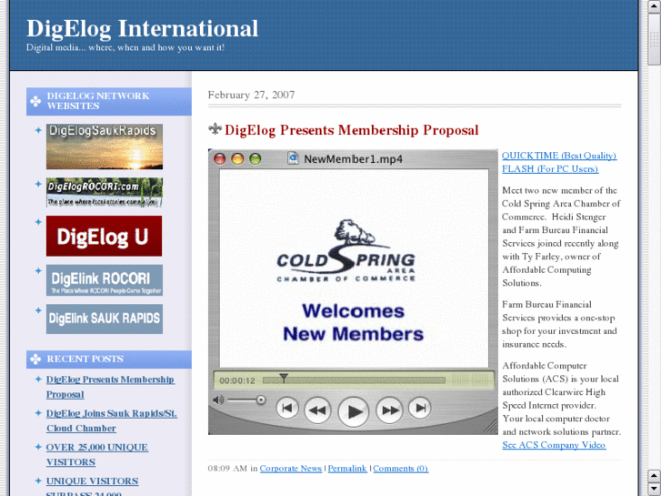Viewport: 661px width, 496px height.
Task: Click the video progress bar track
Action: [354, 380]
